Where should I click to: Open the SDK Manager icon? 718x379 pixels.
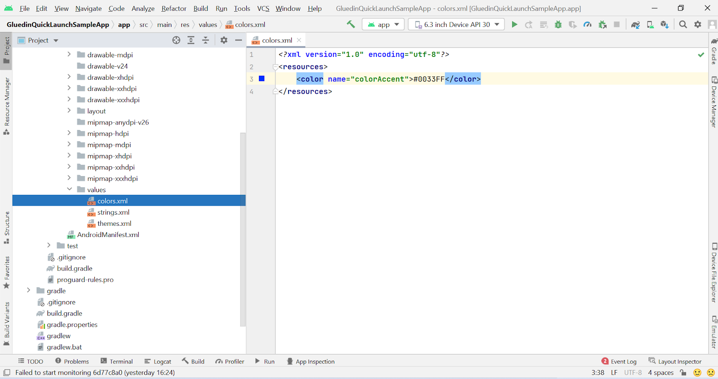coord(665,25)
